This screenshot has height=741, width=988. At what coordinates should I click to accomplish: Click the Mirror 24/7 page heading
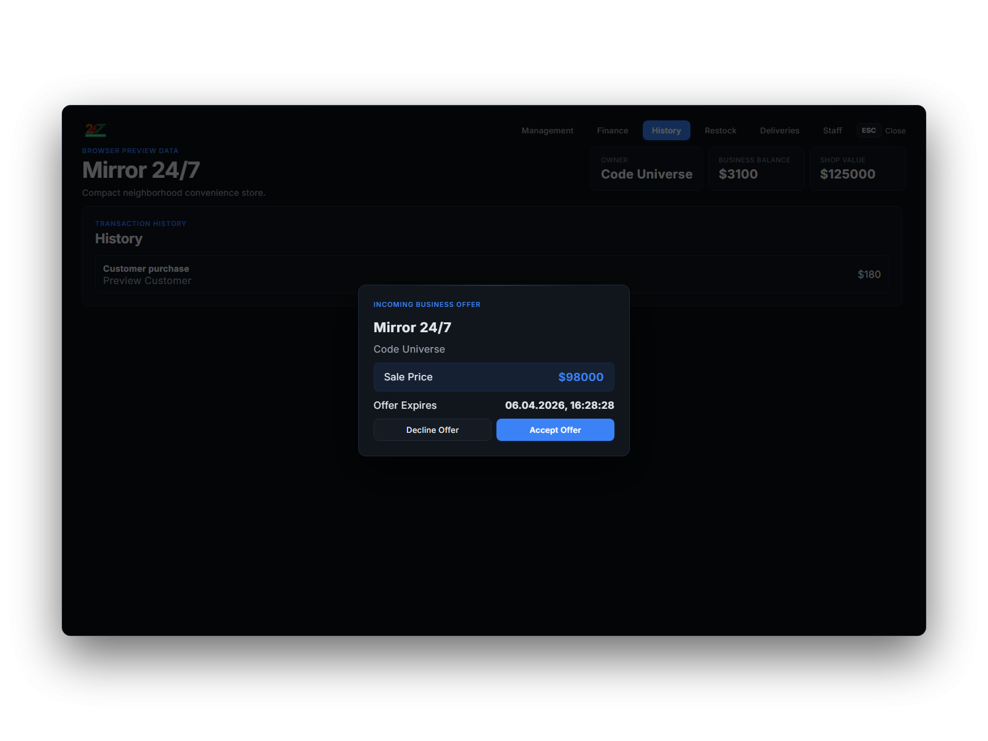pyautogui.click(x=141, y=170)
